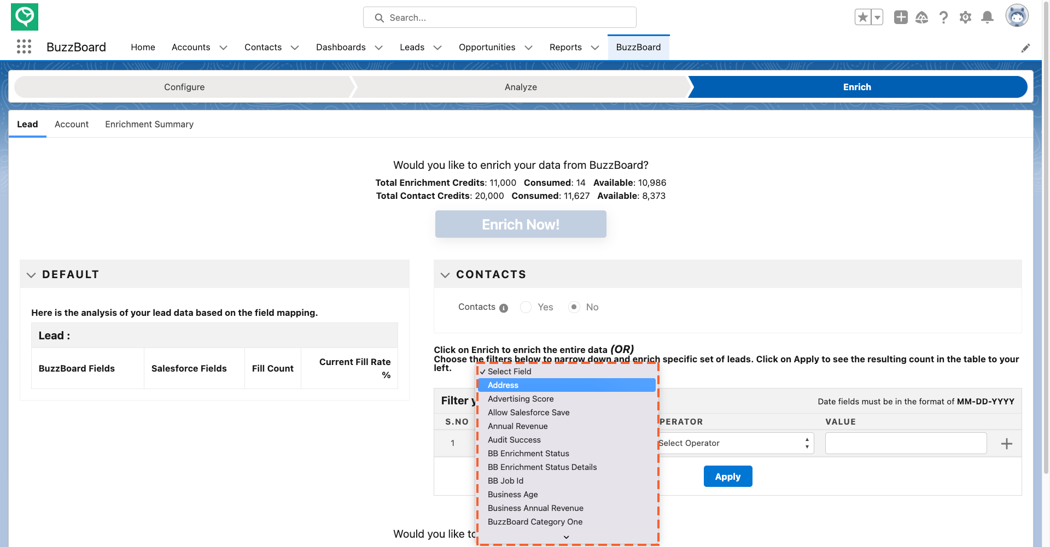Select the BuzzBoard nav tab
The height and width of the screenshot is (547, 1050).
pyautogui.click(x=638, y=47)
